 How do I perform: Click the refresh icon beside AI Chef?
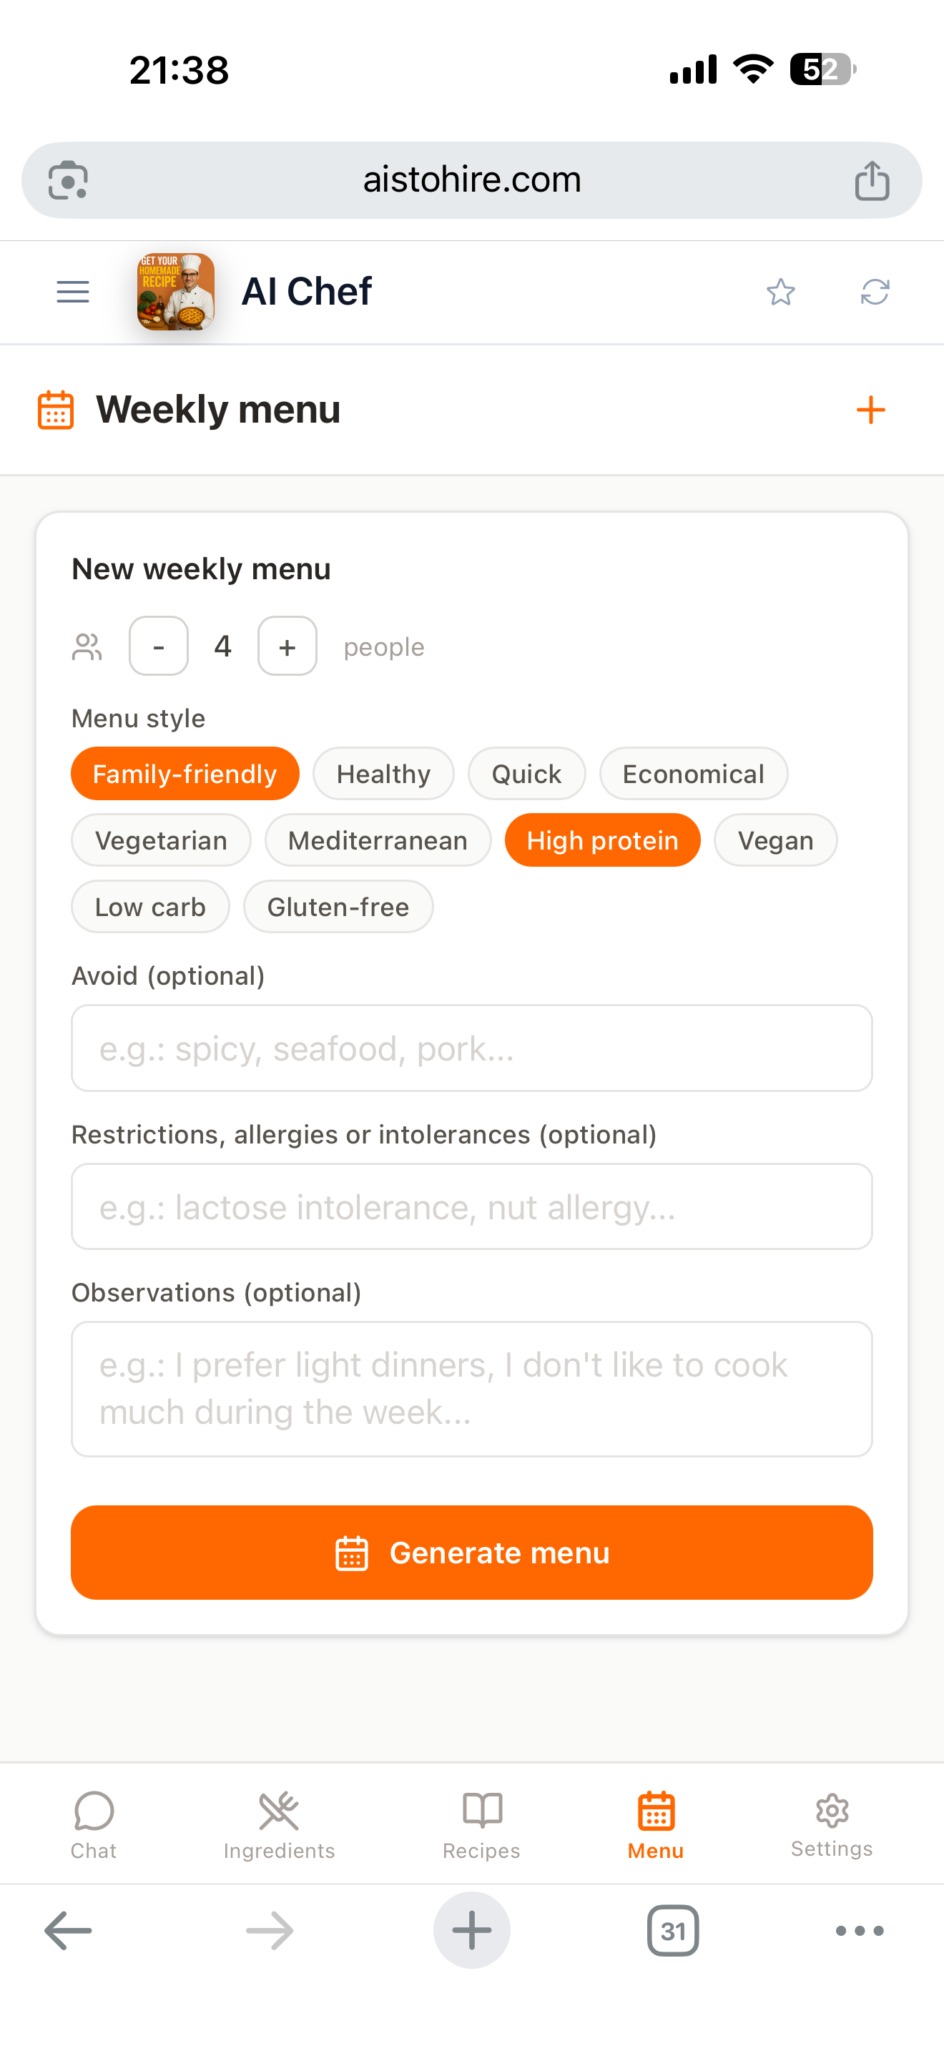coord(874,292)
